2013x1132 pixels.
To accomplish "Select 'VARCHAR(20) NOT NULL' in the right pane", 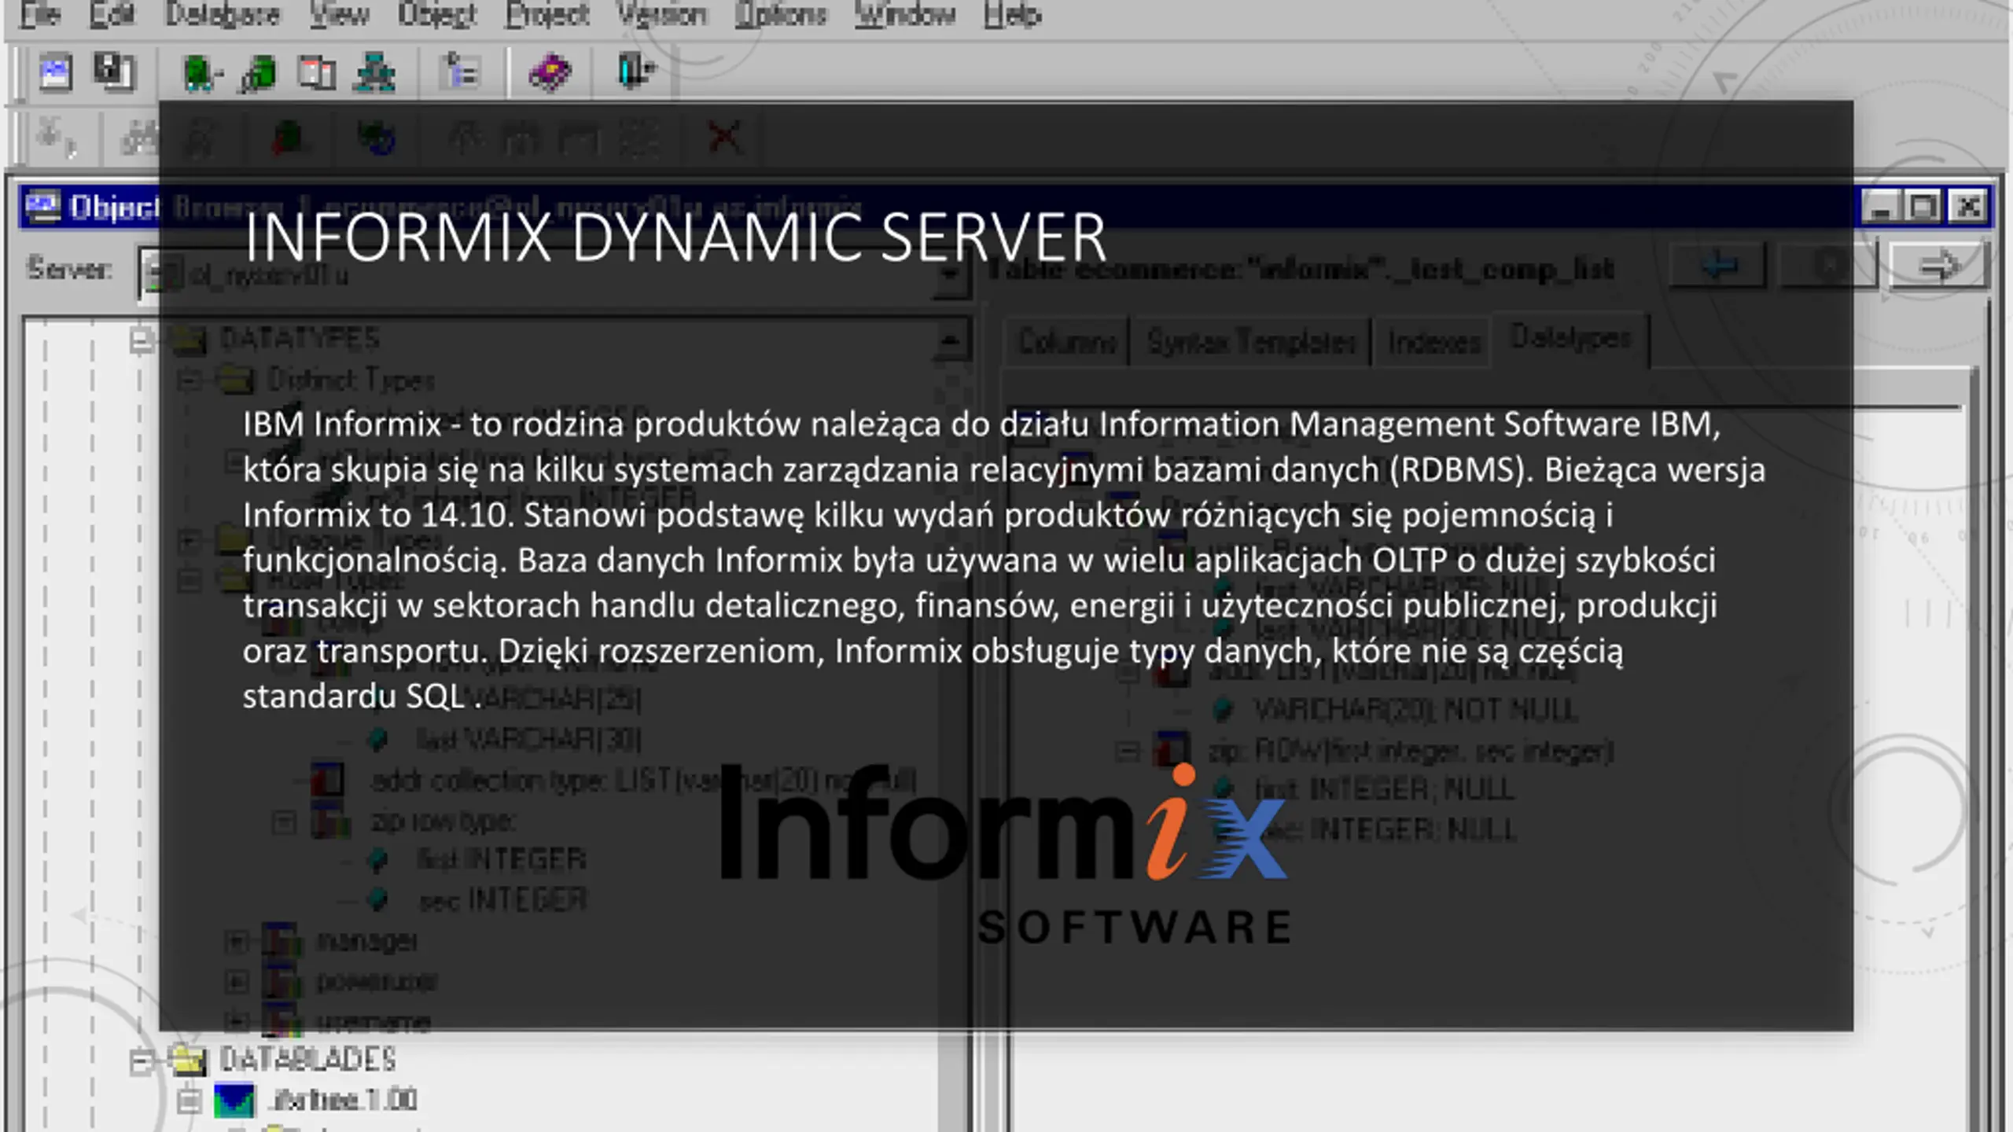I will pos(1415,711).
